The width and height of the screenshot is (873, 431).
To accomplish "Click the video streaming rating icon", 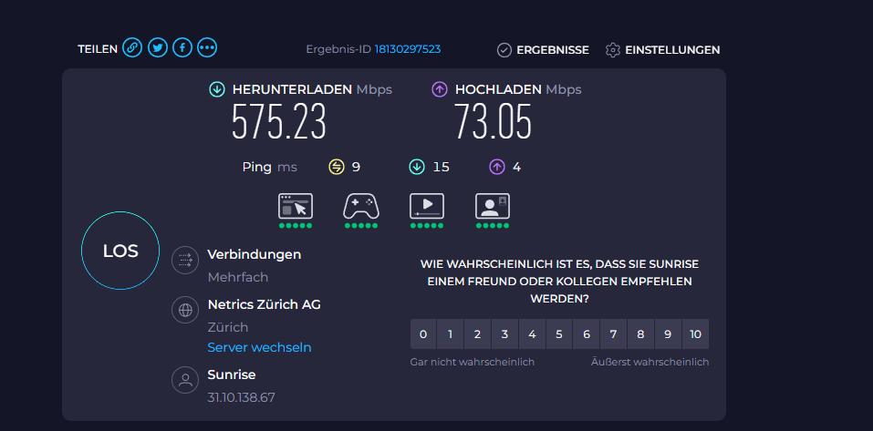I will click(x=427, y=207).
